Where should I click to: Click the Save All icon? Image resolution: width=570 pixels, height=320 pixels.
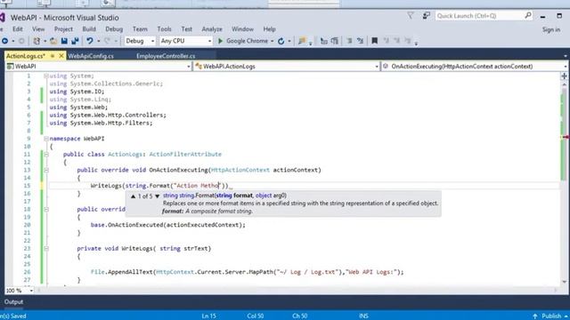tap(75, 41)
